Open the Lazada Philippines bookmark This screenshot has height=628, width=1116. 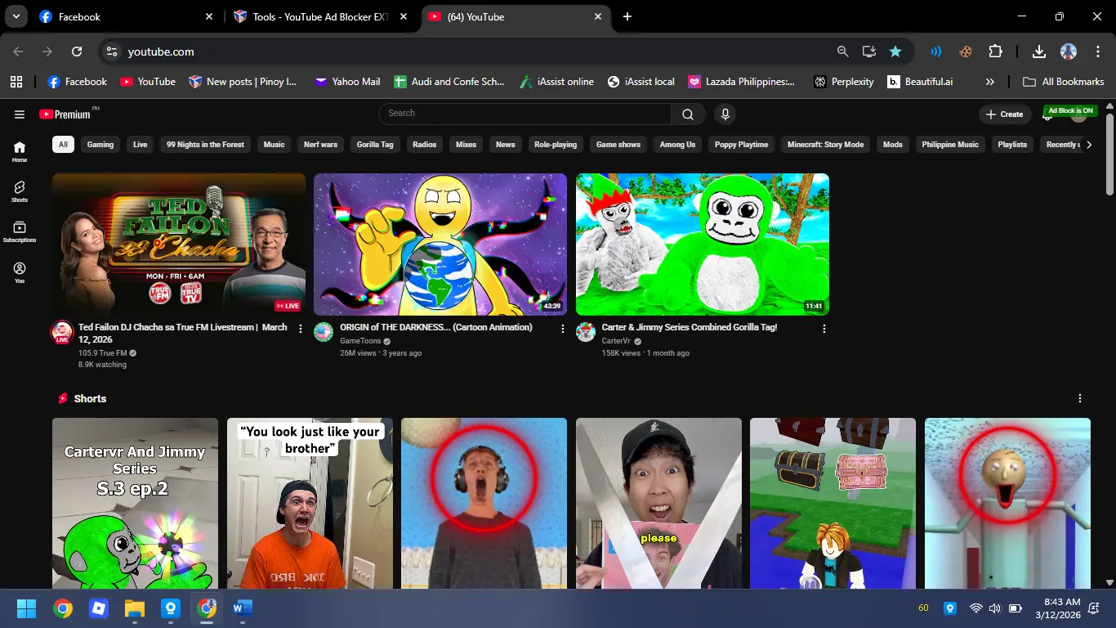[741, 82]
